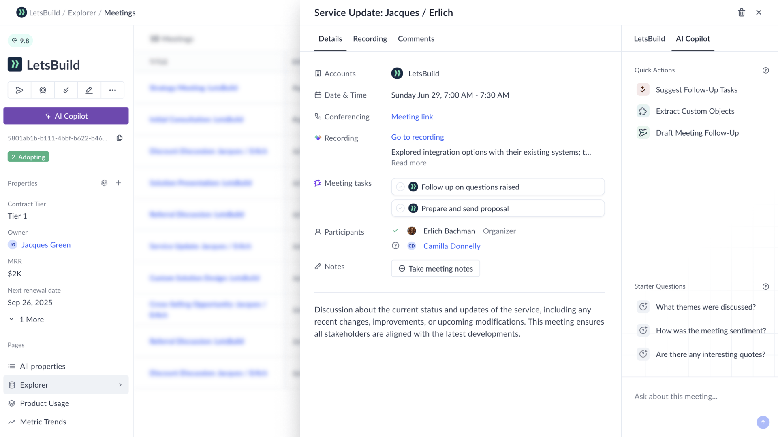
Task: Click Draft Meeting Follow-Up action
Action: (x=697, y=132)
